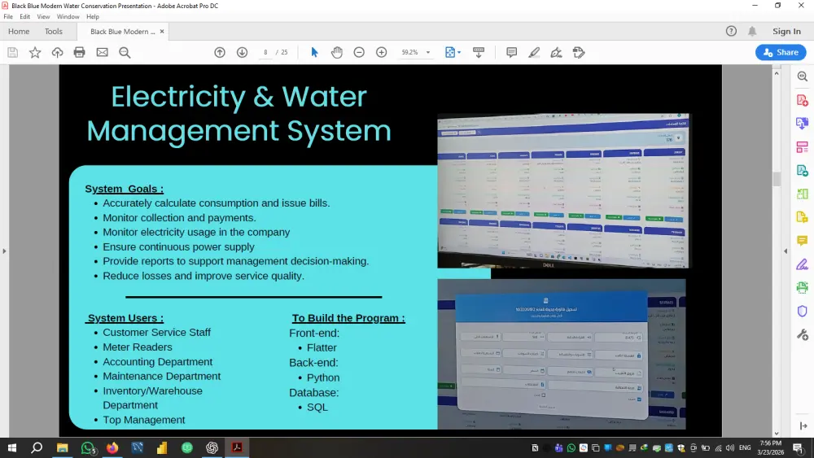The image size is (814, 458).
Task: Open the Windows Start menu
Action: [x=12, y=447]
